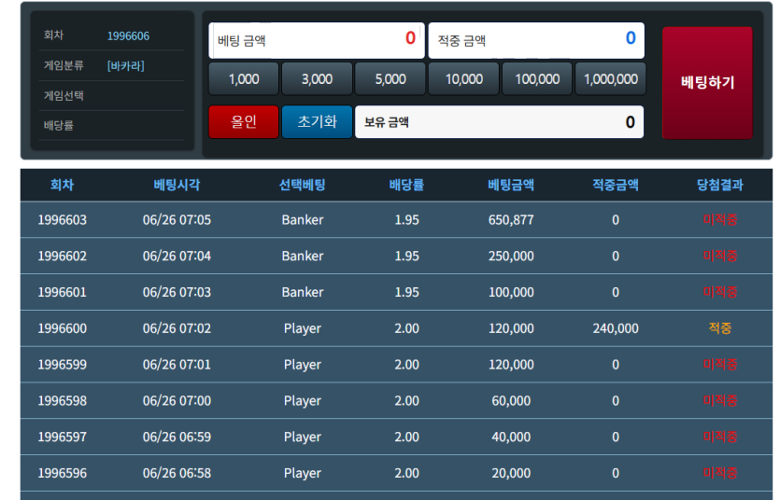Image resolution: width=780 pixels, height=500 pixels.
Task: Click the 20,000 bet amount cell
Action: click(x=511, y=473)
